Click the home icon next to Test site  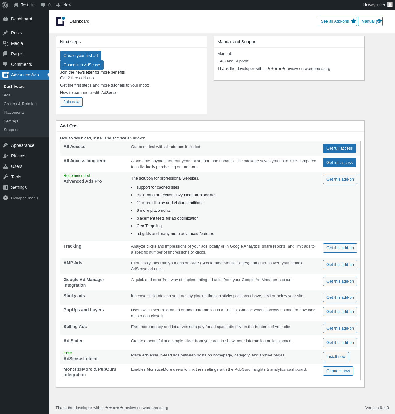[x=16, y=5]
